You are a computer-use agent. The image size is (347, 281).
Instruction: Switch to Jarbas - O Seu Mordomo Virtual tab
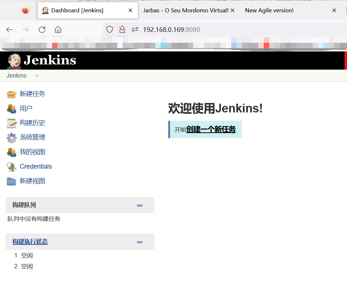pyautogui.click(x=186, y=11)
